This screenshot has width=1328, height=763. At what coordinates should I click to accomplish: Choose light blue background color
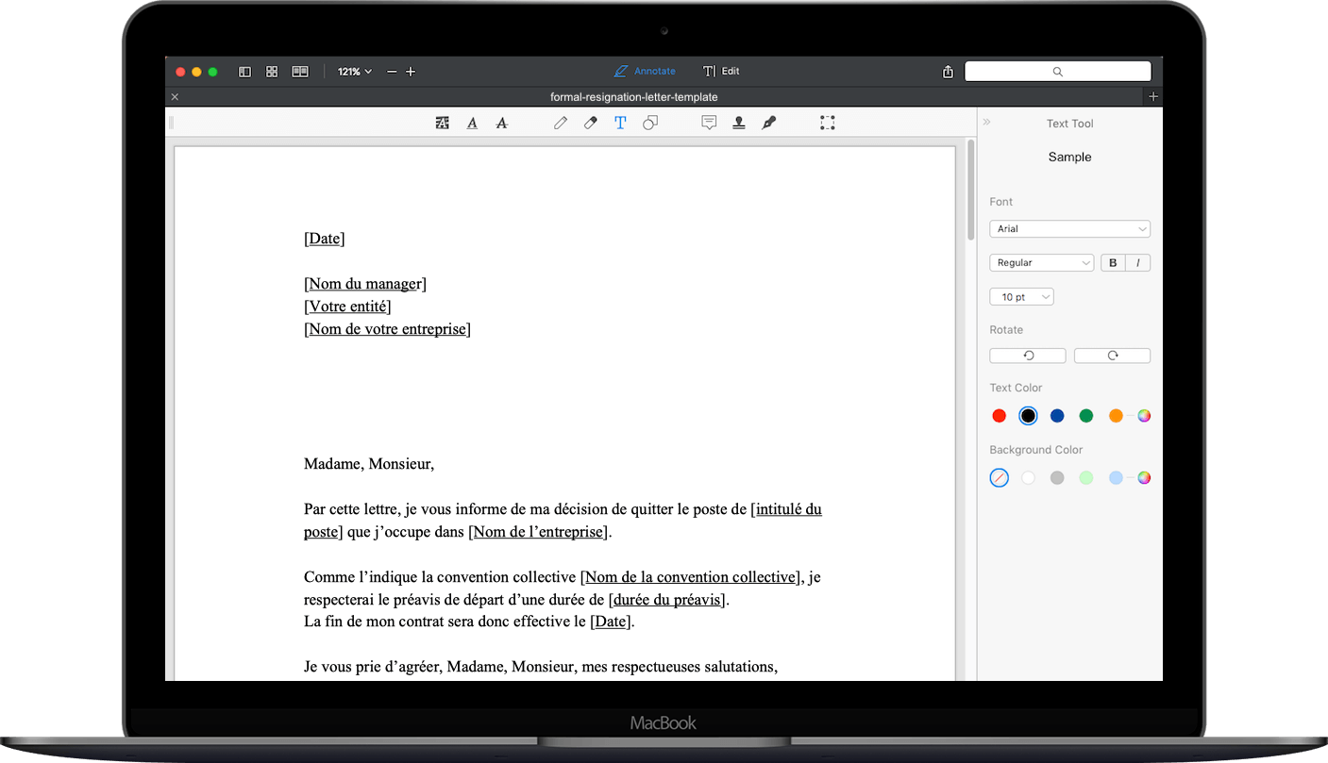(1116, 478)
